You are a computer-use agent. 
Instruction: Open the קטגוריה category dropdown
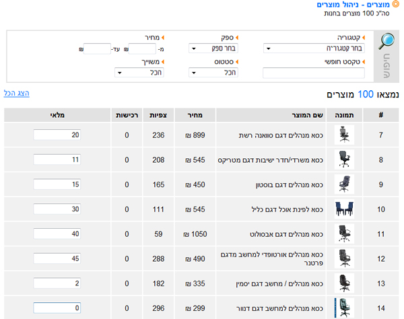click(x=314, y=48)
